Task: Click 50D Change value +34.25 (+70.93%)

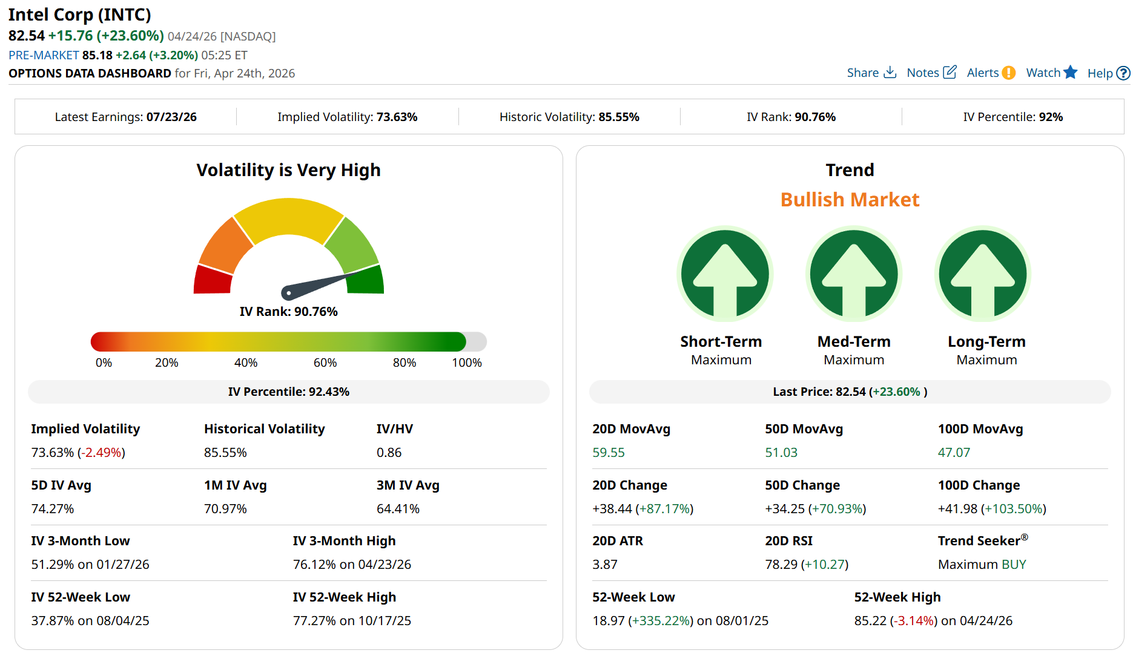Action: (x=816, y=509)
